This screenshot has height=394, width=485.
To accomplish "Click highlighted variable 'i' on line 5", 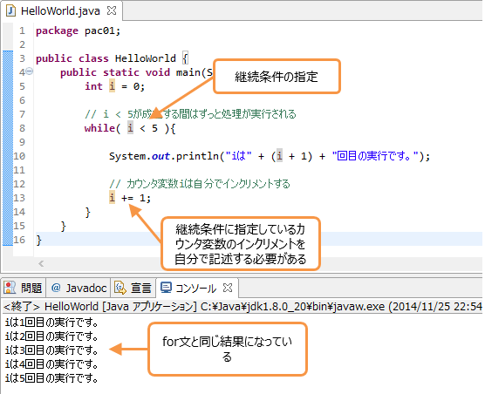I will point(112,86).
